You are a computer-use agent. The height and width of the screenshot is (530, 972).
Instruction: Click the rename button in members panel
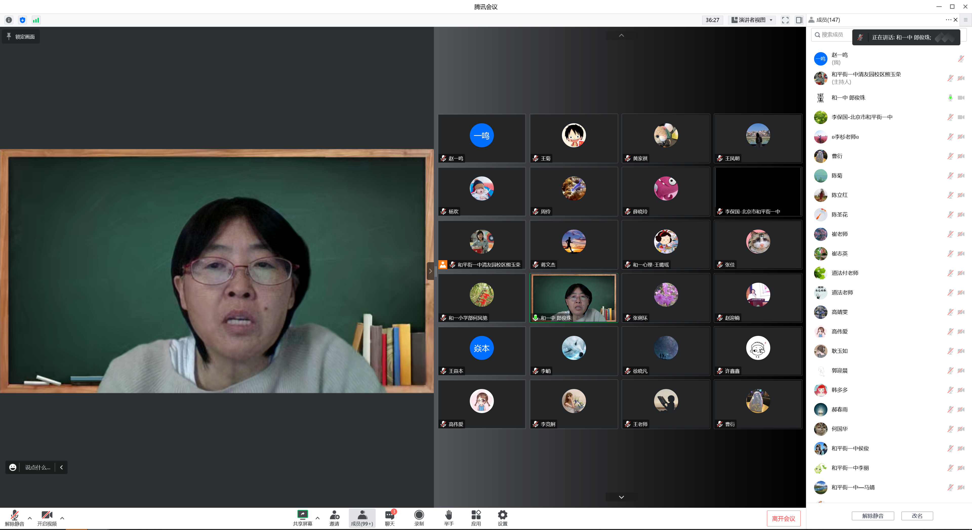click(x=917, y=516)
